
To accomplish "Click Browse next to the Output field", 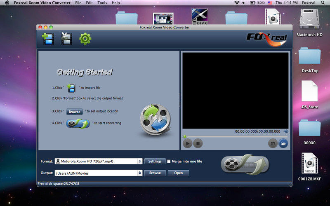I will (x=155, y=173).
